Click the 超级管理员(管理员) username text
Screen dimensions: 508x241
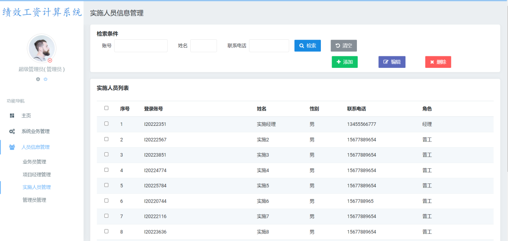(x=41, y=69)
